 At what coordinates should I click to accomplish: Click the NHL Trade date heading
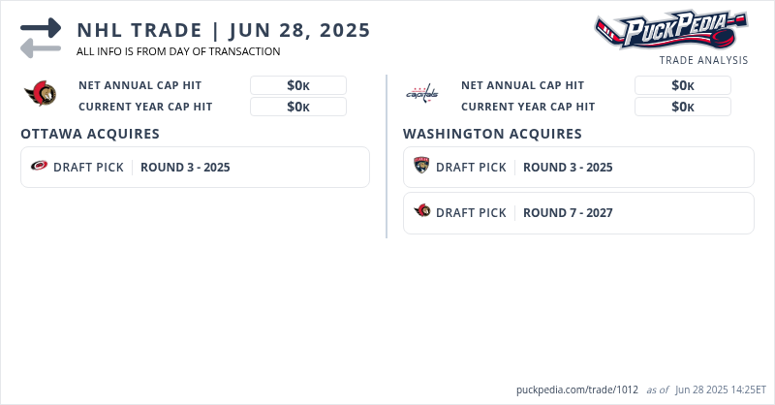[224, 30]
